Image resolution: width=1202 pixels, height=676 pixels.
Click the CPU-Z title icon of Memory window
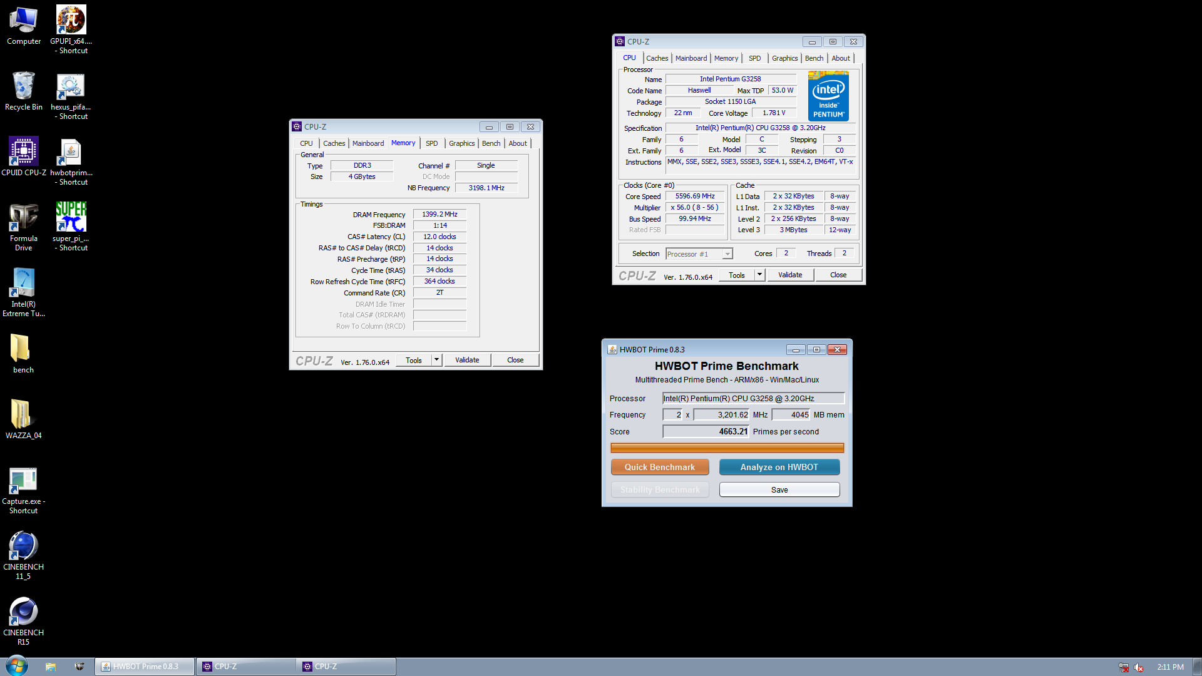point(297,126)
